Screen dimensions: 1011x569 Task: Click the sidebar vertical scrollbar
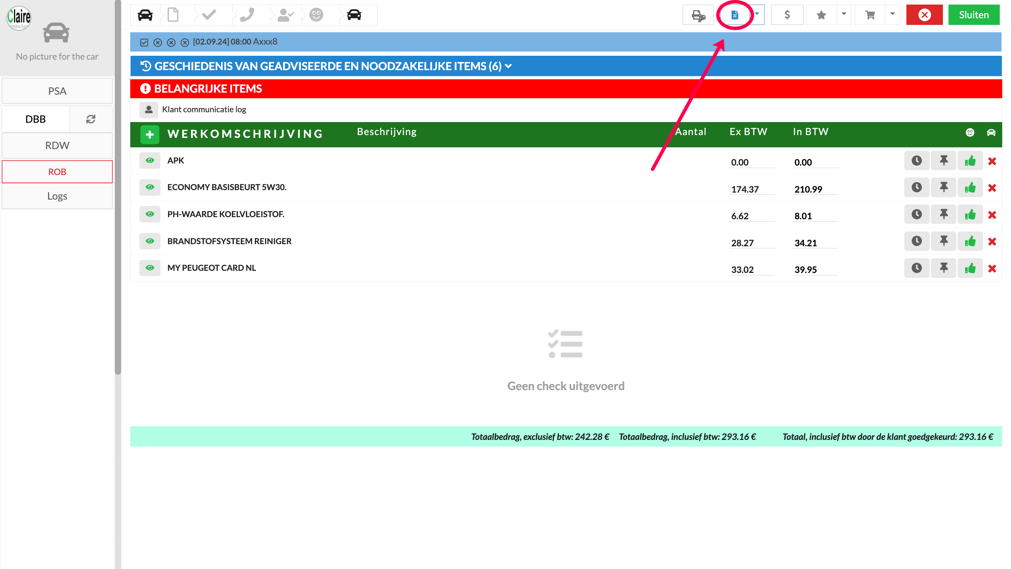coord(118,187)
